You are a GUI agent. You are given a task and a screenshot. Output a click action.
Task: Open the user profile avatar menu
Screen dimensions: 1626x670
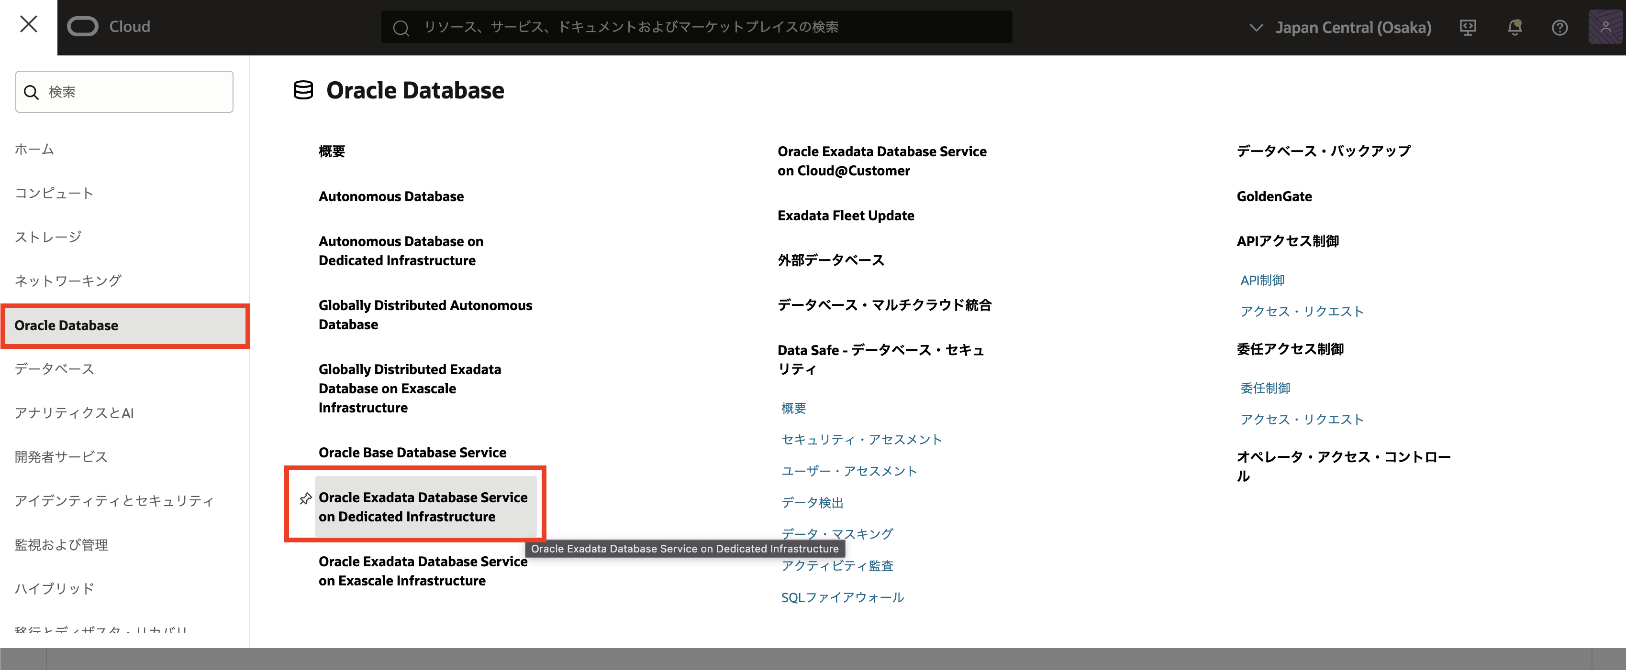pyautogui.click(x=1605, y=27)
